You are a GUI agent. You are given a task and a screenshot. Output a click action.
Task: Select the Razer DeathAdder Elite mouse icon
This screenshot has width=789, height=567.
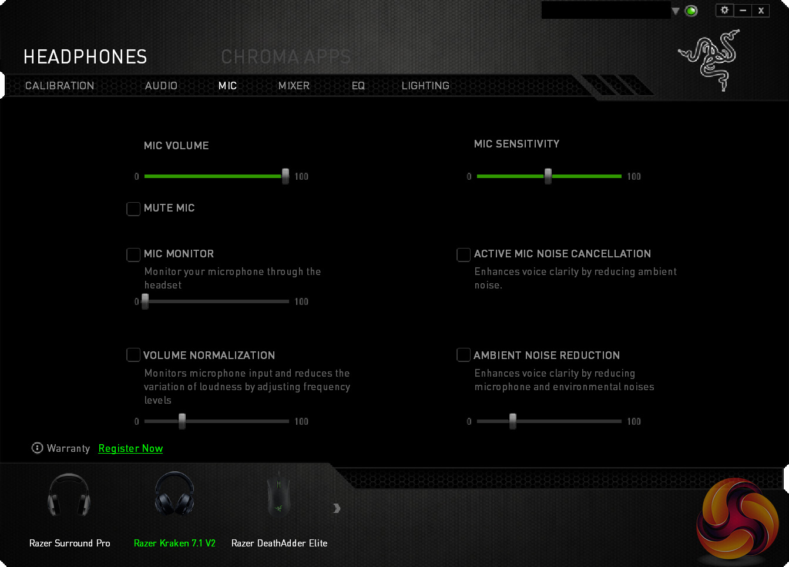(x=278, y=495)
